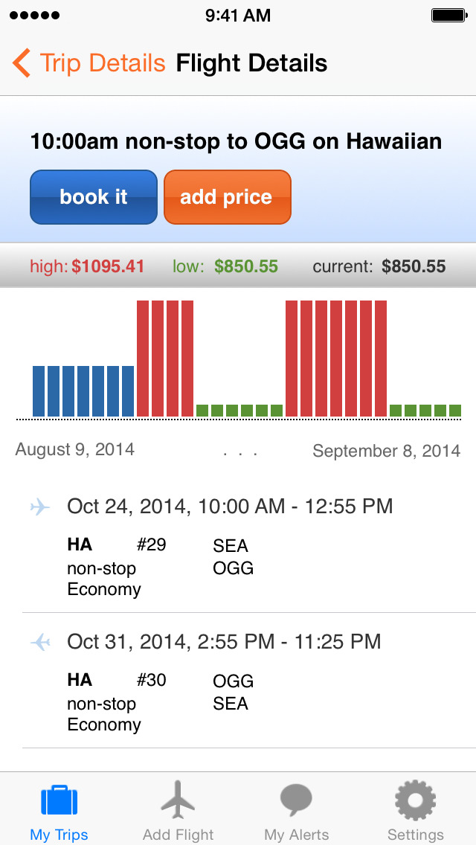
Task: Tap the return flight plane icon
Action: tap(40, 642)
